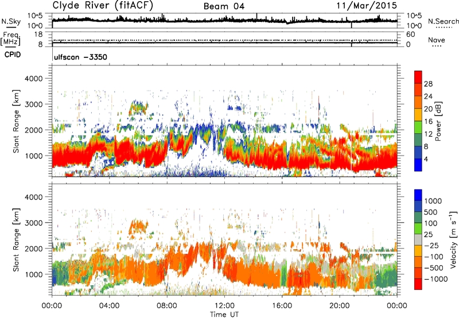The width and height of the screenshot is (459, 318).
Task: Click the "24" label on power colorbar
Action: click(428, 96)
